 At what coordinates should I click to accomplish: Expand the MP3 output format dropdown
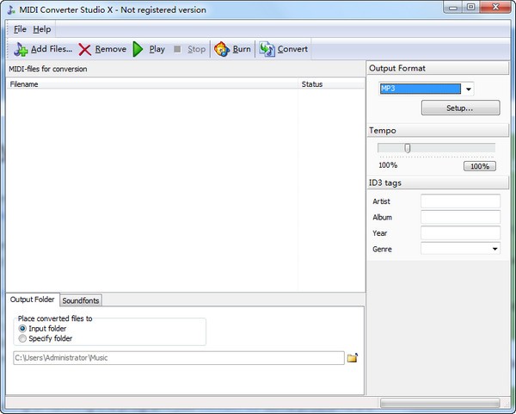[469, 89]
